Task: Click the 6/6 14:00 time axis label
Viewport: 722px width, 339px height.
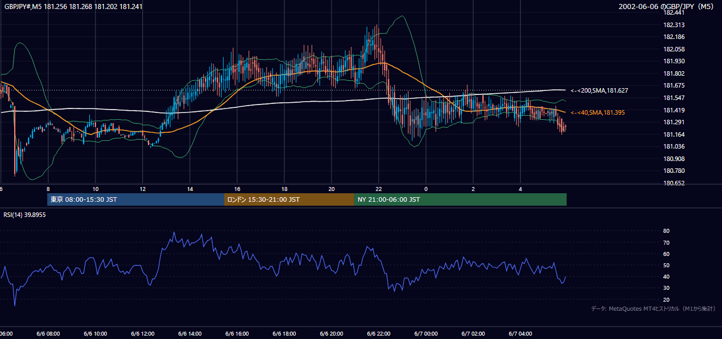Action: pyautogui.click(x=189, y=334)
